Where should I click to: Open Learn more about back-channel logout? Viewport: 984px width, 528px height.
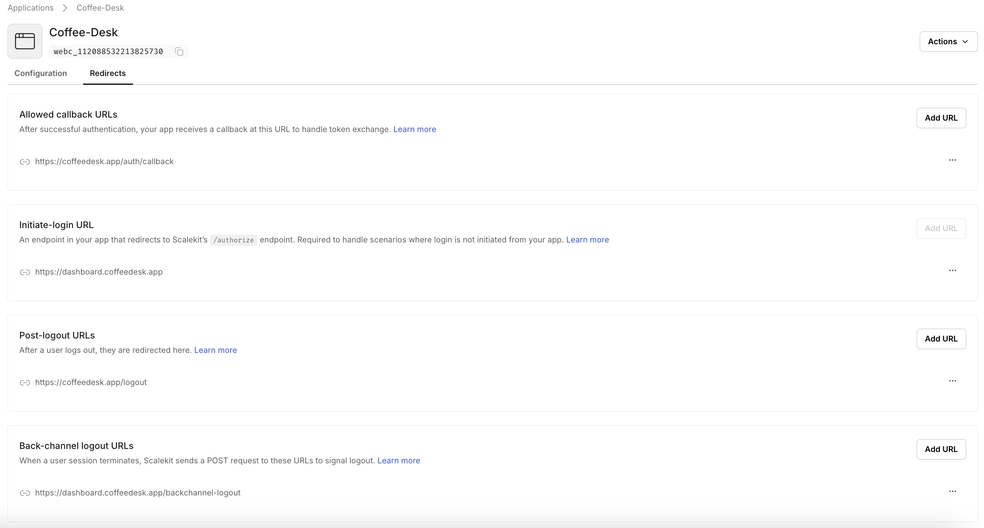coord(398,460)
